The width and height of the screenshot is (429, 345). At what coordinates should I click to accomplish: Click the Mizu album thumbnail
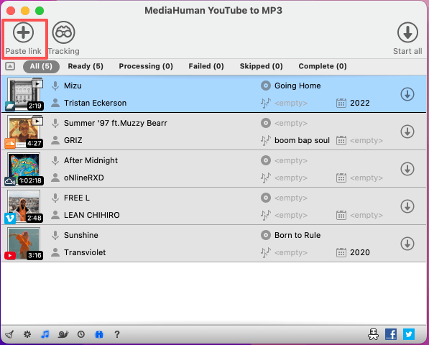tap(24, 94)
